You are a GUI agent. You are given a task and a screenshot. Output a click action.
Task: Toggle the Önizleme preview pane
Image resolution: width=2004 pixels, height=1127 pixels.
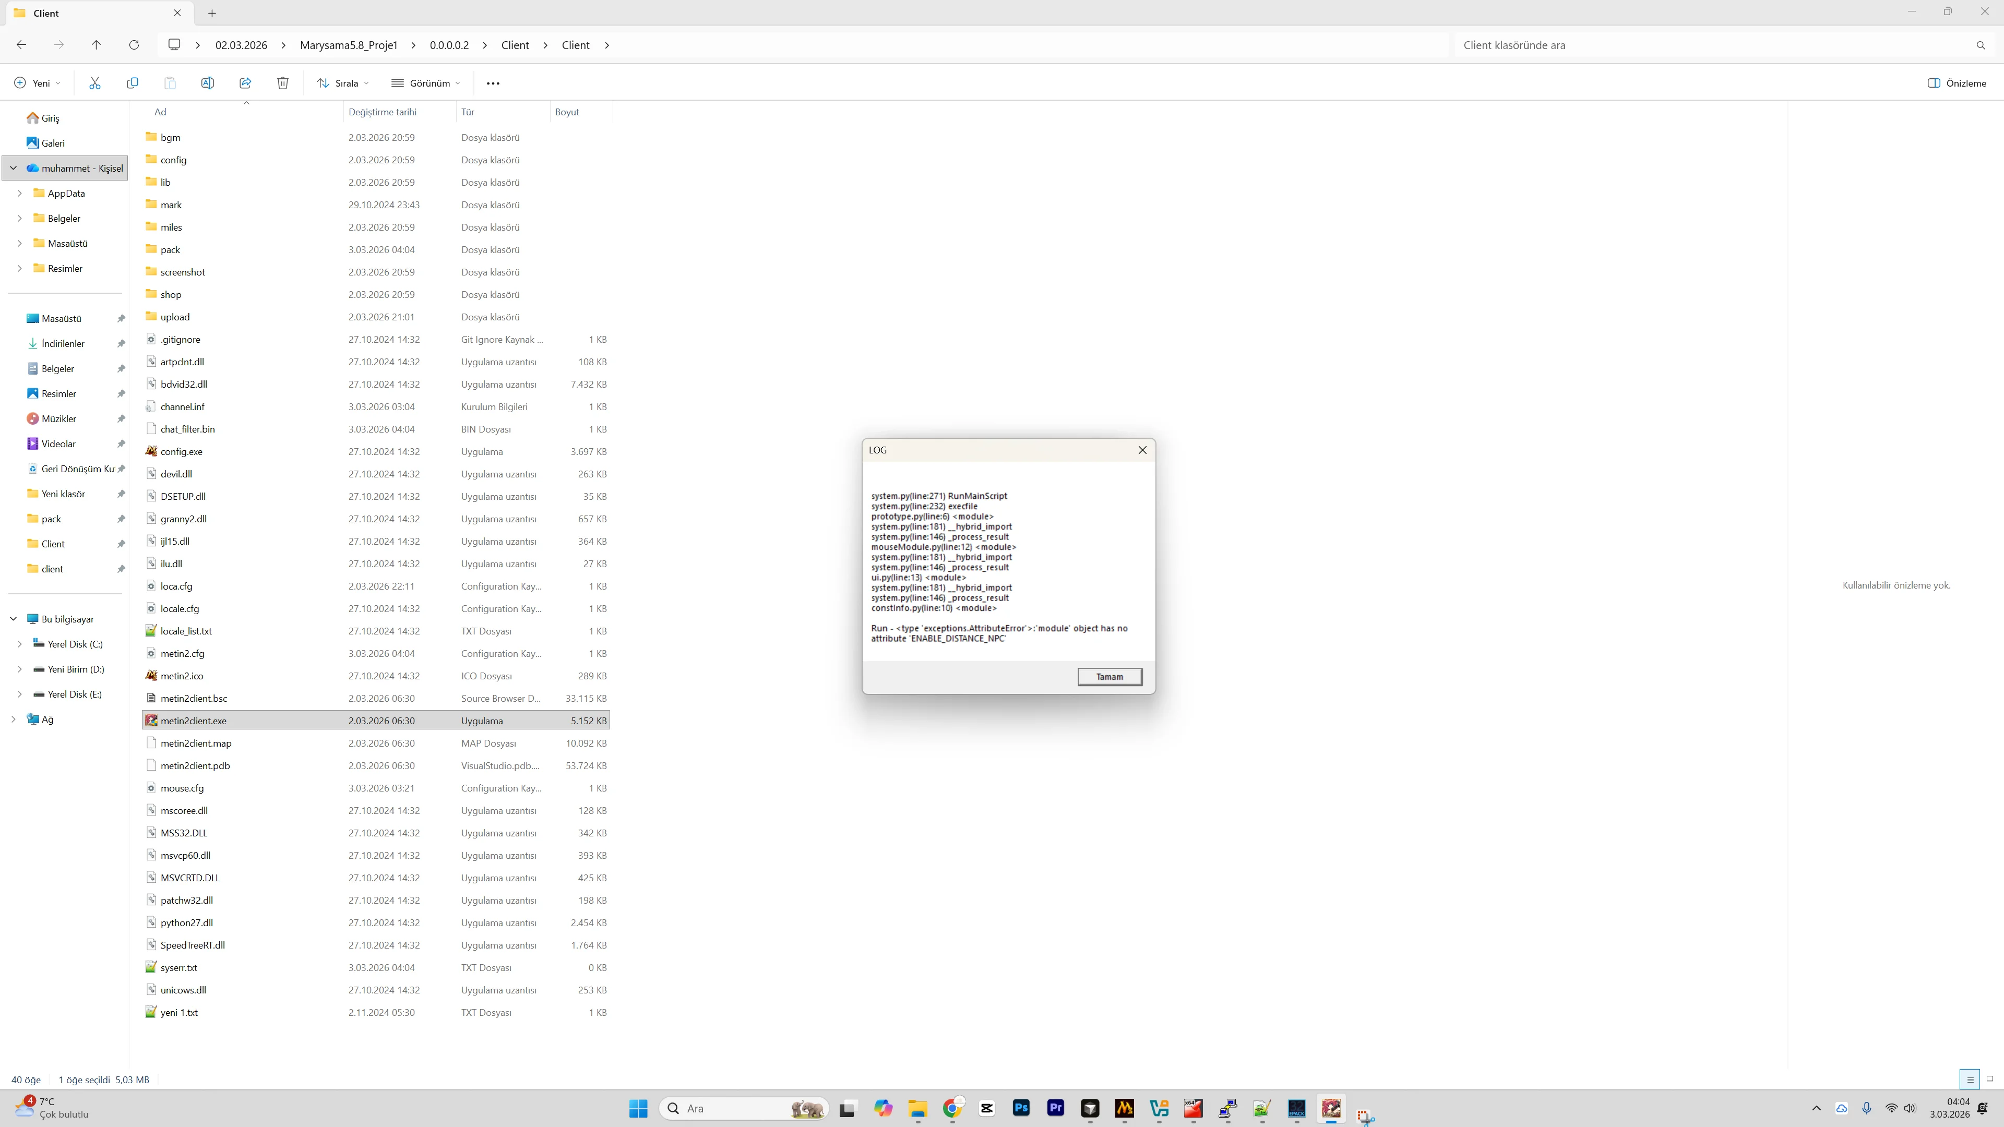(1958, 83)
